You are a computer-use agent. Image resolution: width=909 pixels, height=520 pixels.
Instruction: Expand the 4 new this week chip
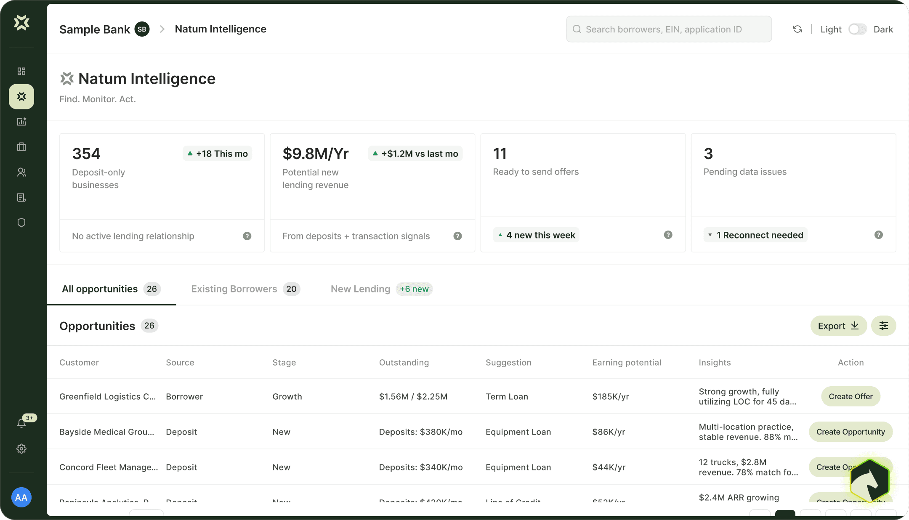(536, 235)
